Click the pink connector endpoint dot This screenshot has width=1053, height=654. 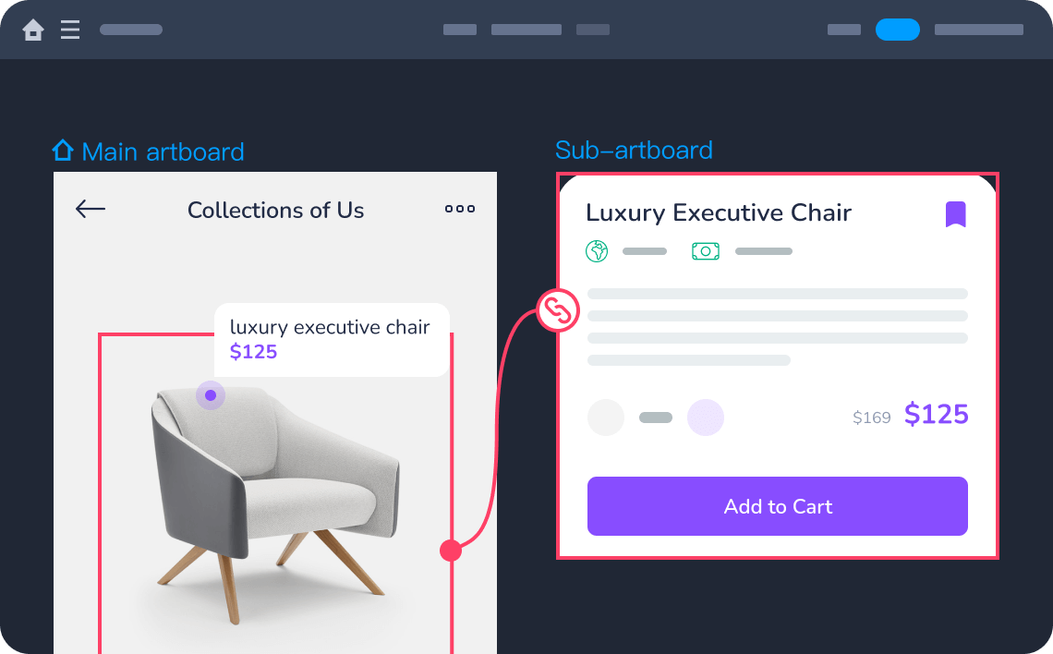click(451, 551)
